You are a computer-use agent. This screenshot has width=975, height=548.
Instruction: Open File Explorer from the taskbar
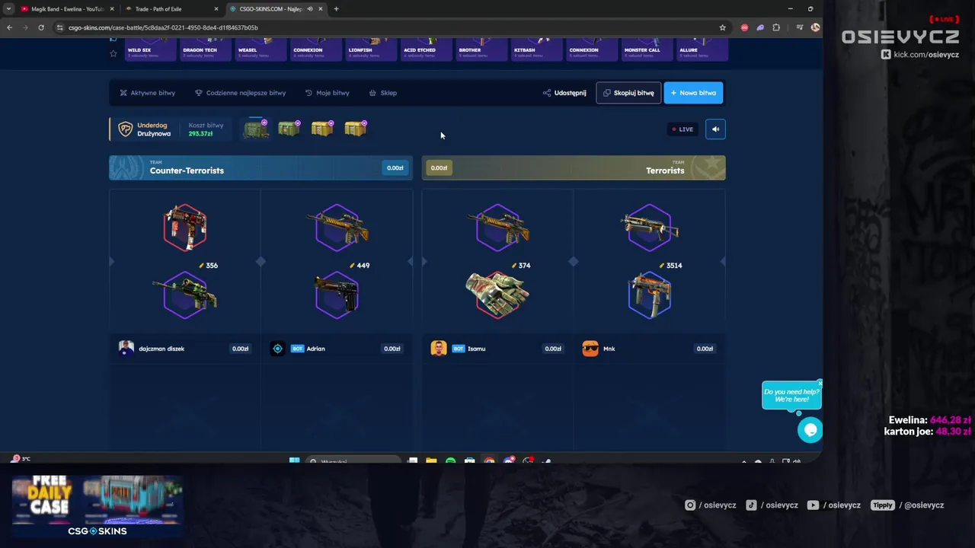[431, 460]
